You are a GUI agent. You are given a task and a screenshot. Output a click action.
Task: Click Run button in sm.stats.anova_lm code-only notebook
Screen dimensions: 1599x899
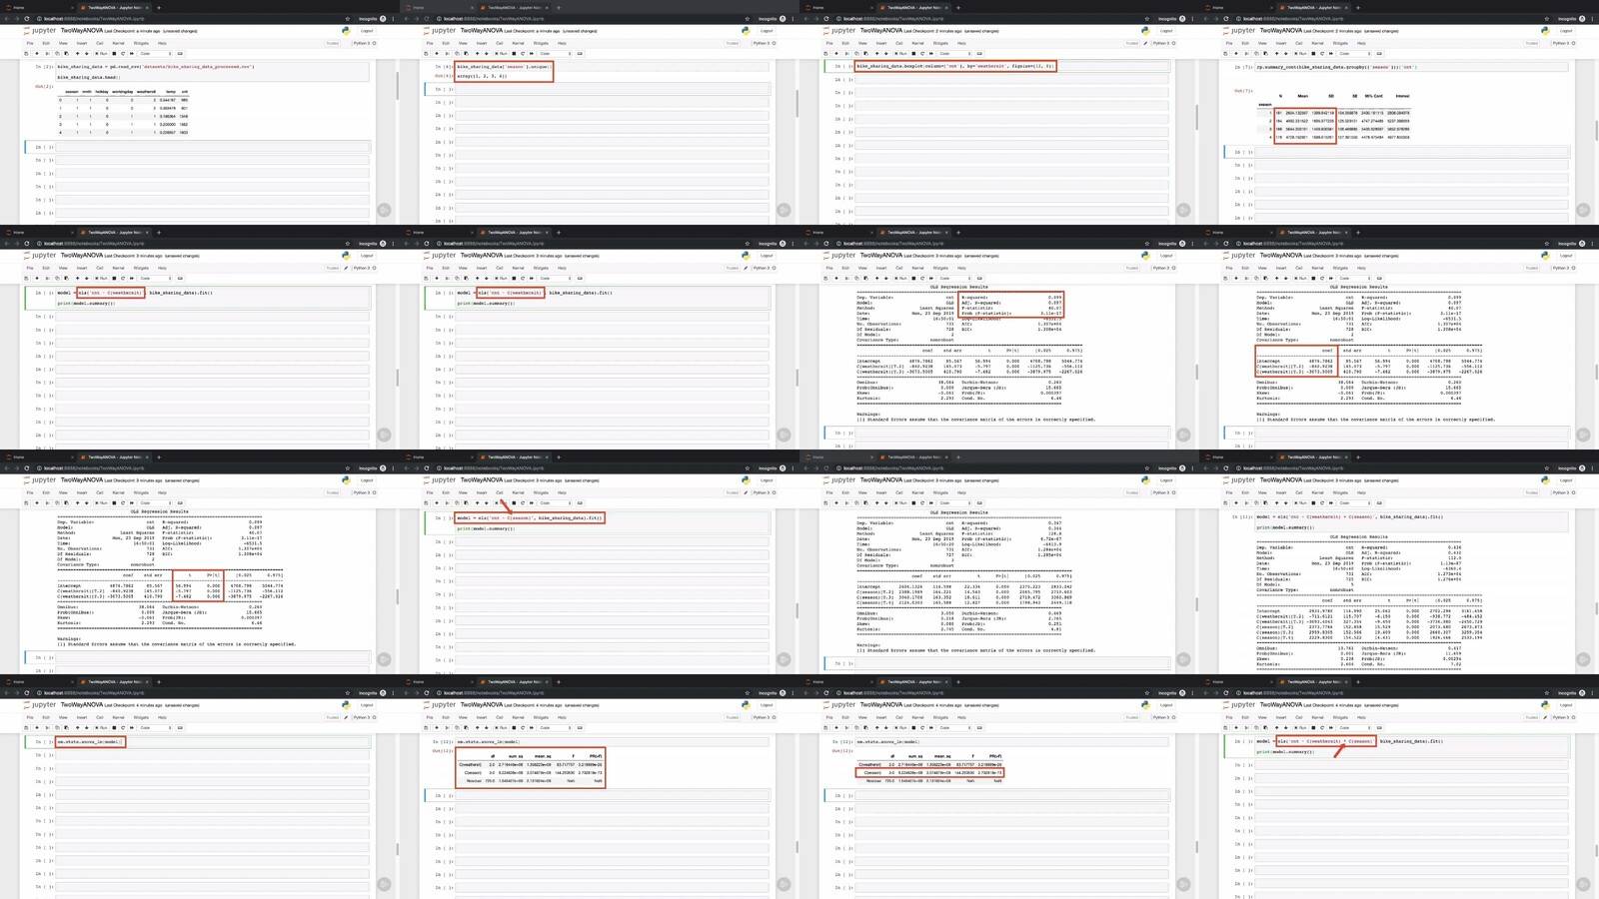(x=101, y=727)
